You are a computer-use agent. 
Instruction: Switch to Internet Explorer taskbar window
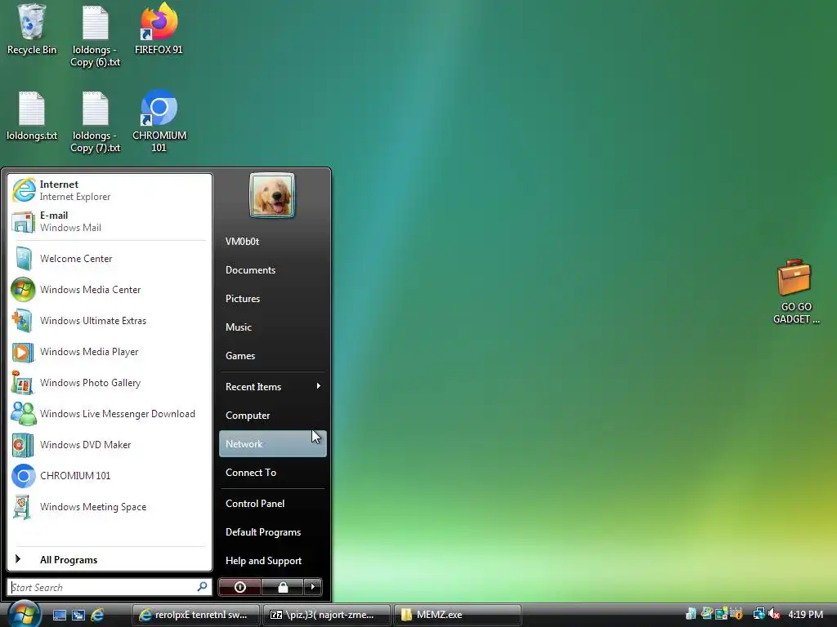[x=195, y=615]
